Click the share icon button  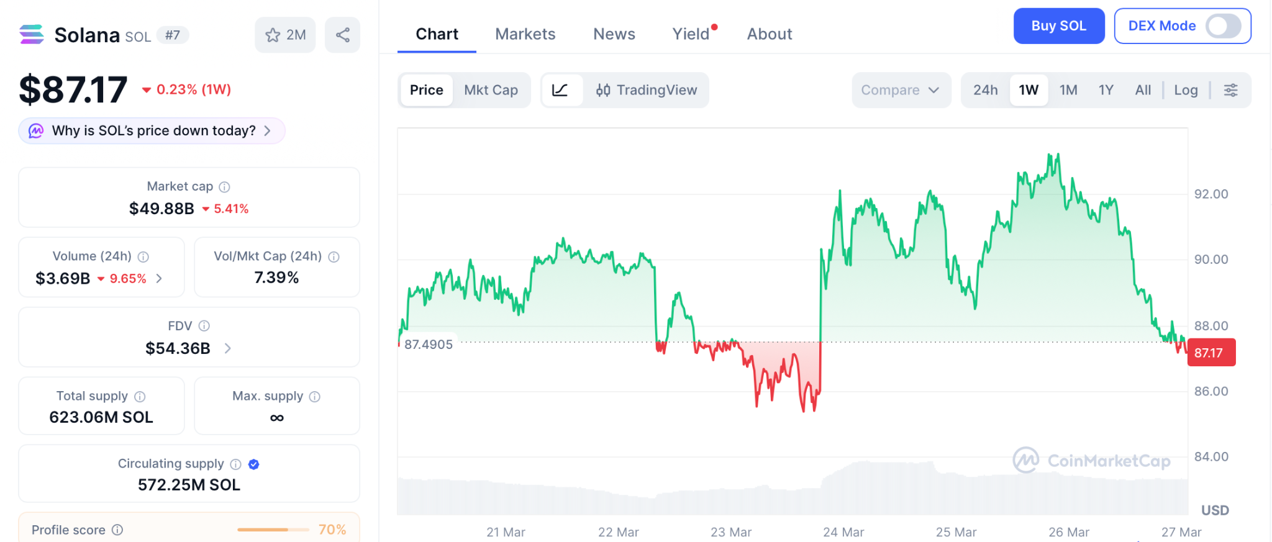342,35
